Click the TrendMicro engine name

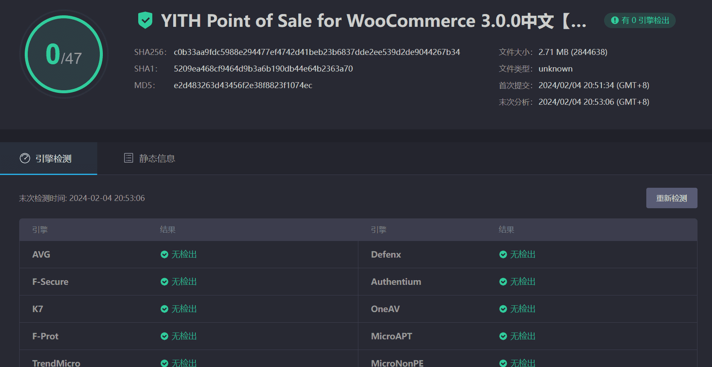(x=56, y=363)
